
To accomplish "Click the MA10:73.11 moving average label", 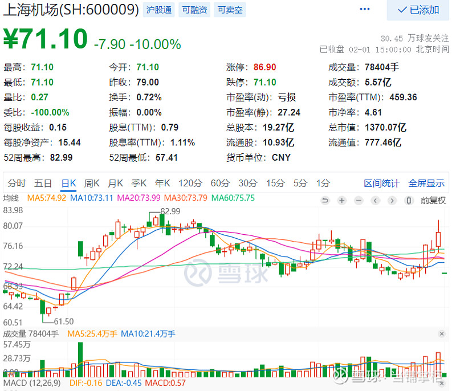I will coord(92,198).
